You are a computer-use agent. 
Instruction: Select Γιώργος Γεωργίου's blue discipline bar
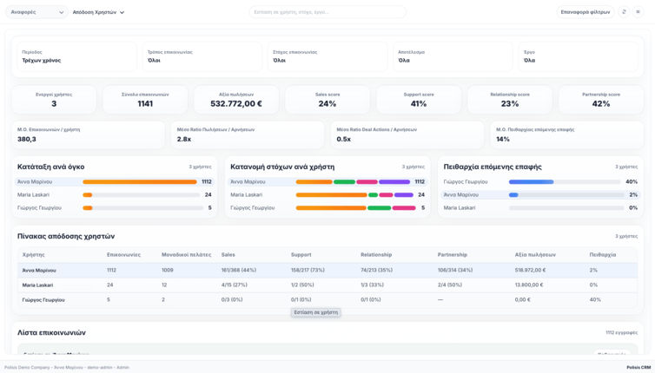coord(531,182)
